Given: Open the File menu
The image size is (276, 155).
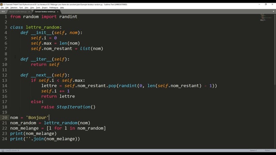Looking at the screenshot, I should click(2, 8).
